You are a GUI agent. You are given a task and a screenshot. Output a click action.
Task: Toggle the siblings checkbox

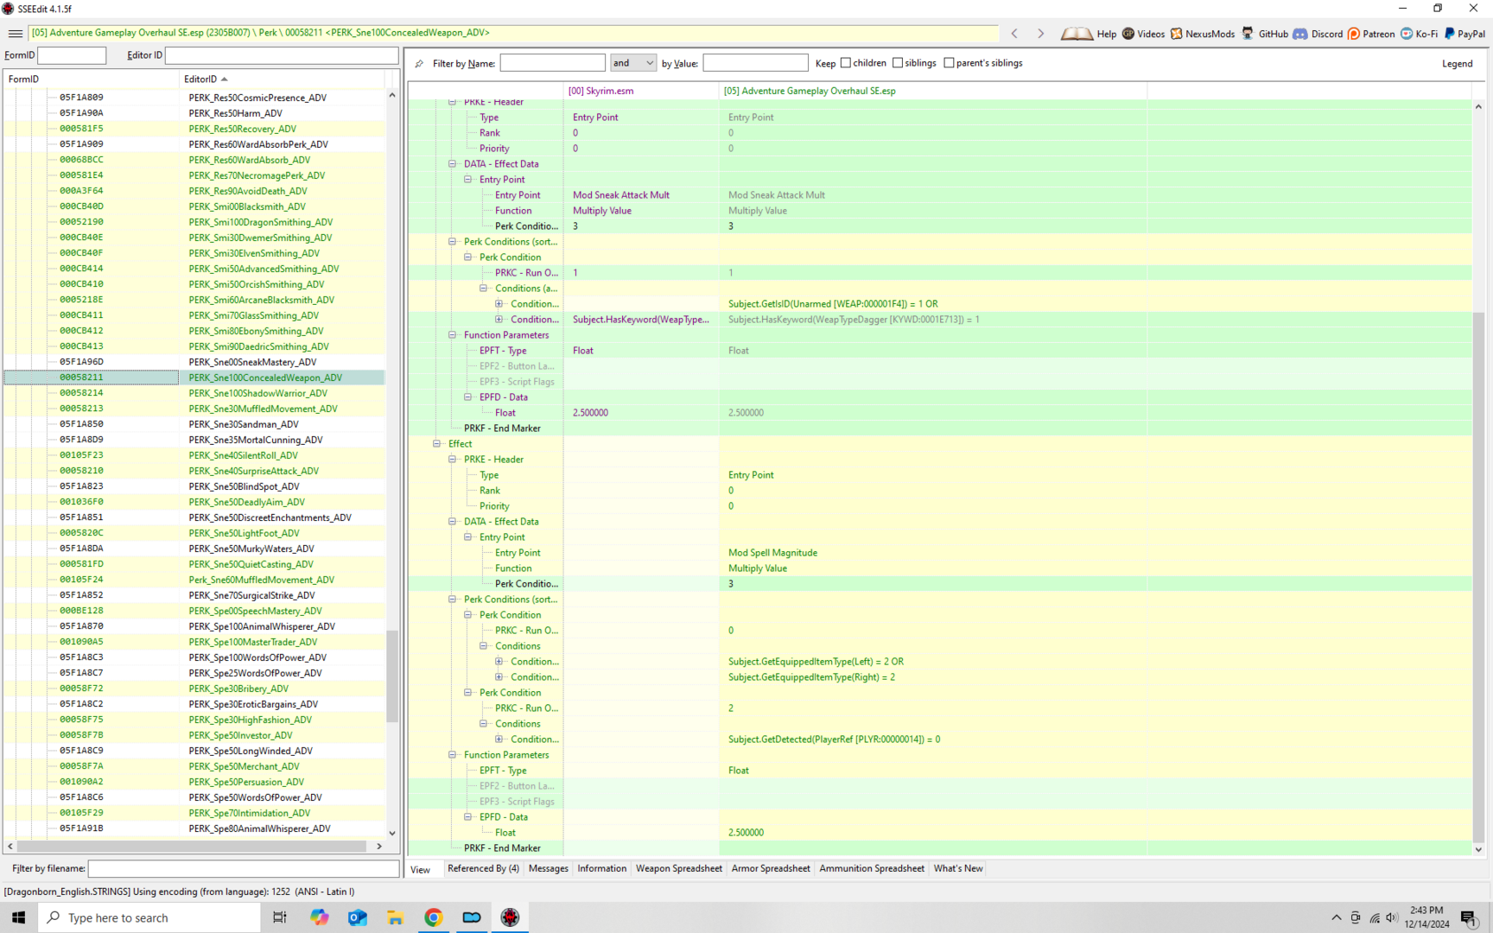pyautogui.click(x=898, y=63)
